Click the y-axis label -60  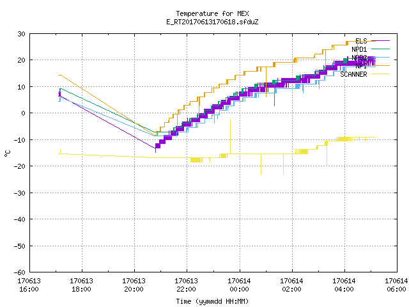pyautogui.click(x=20, y=272)
